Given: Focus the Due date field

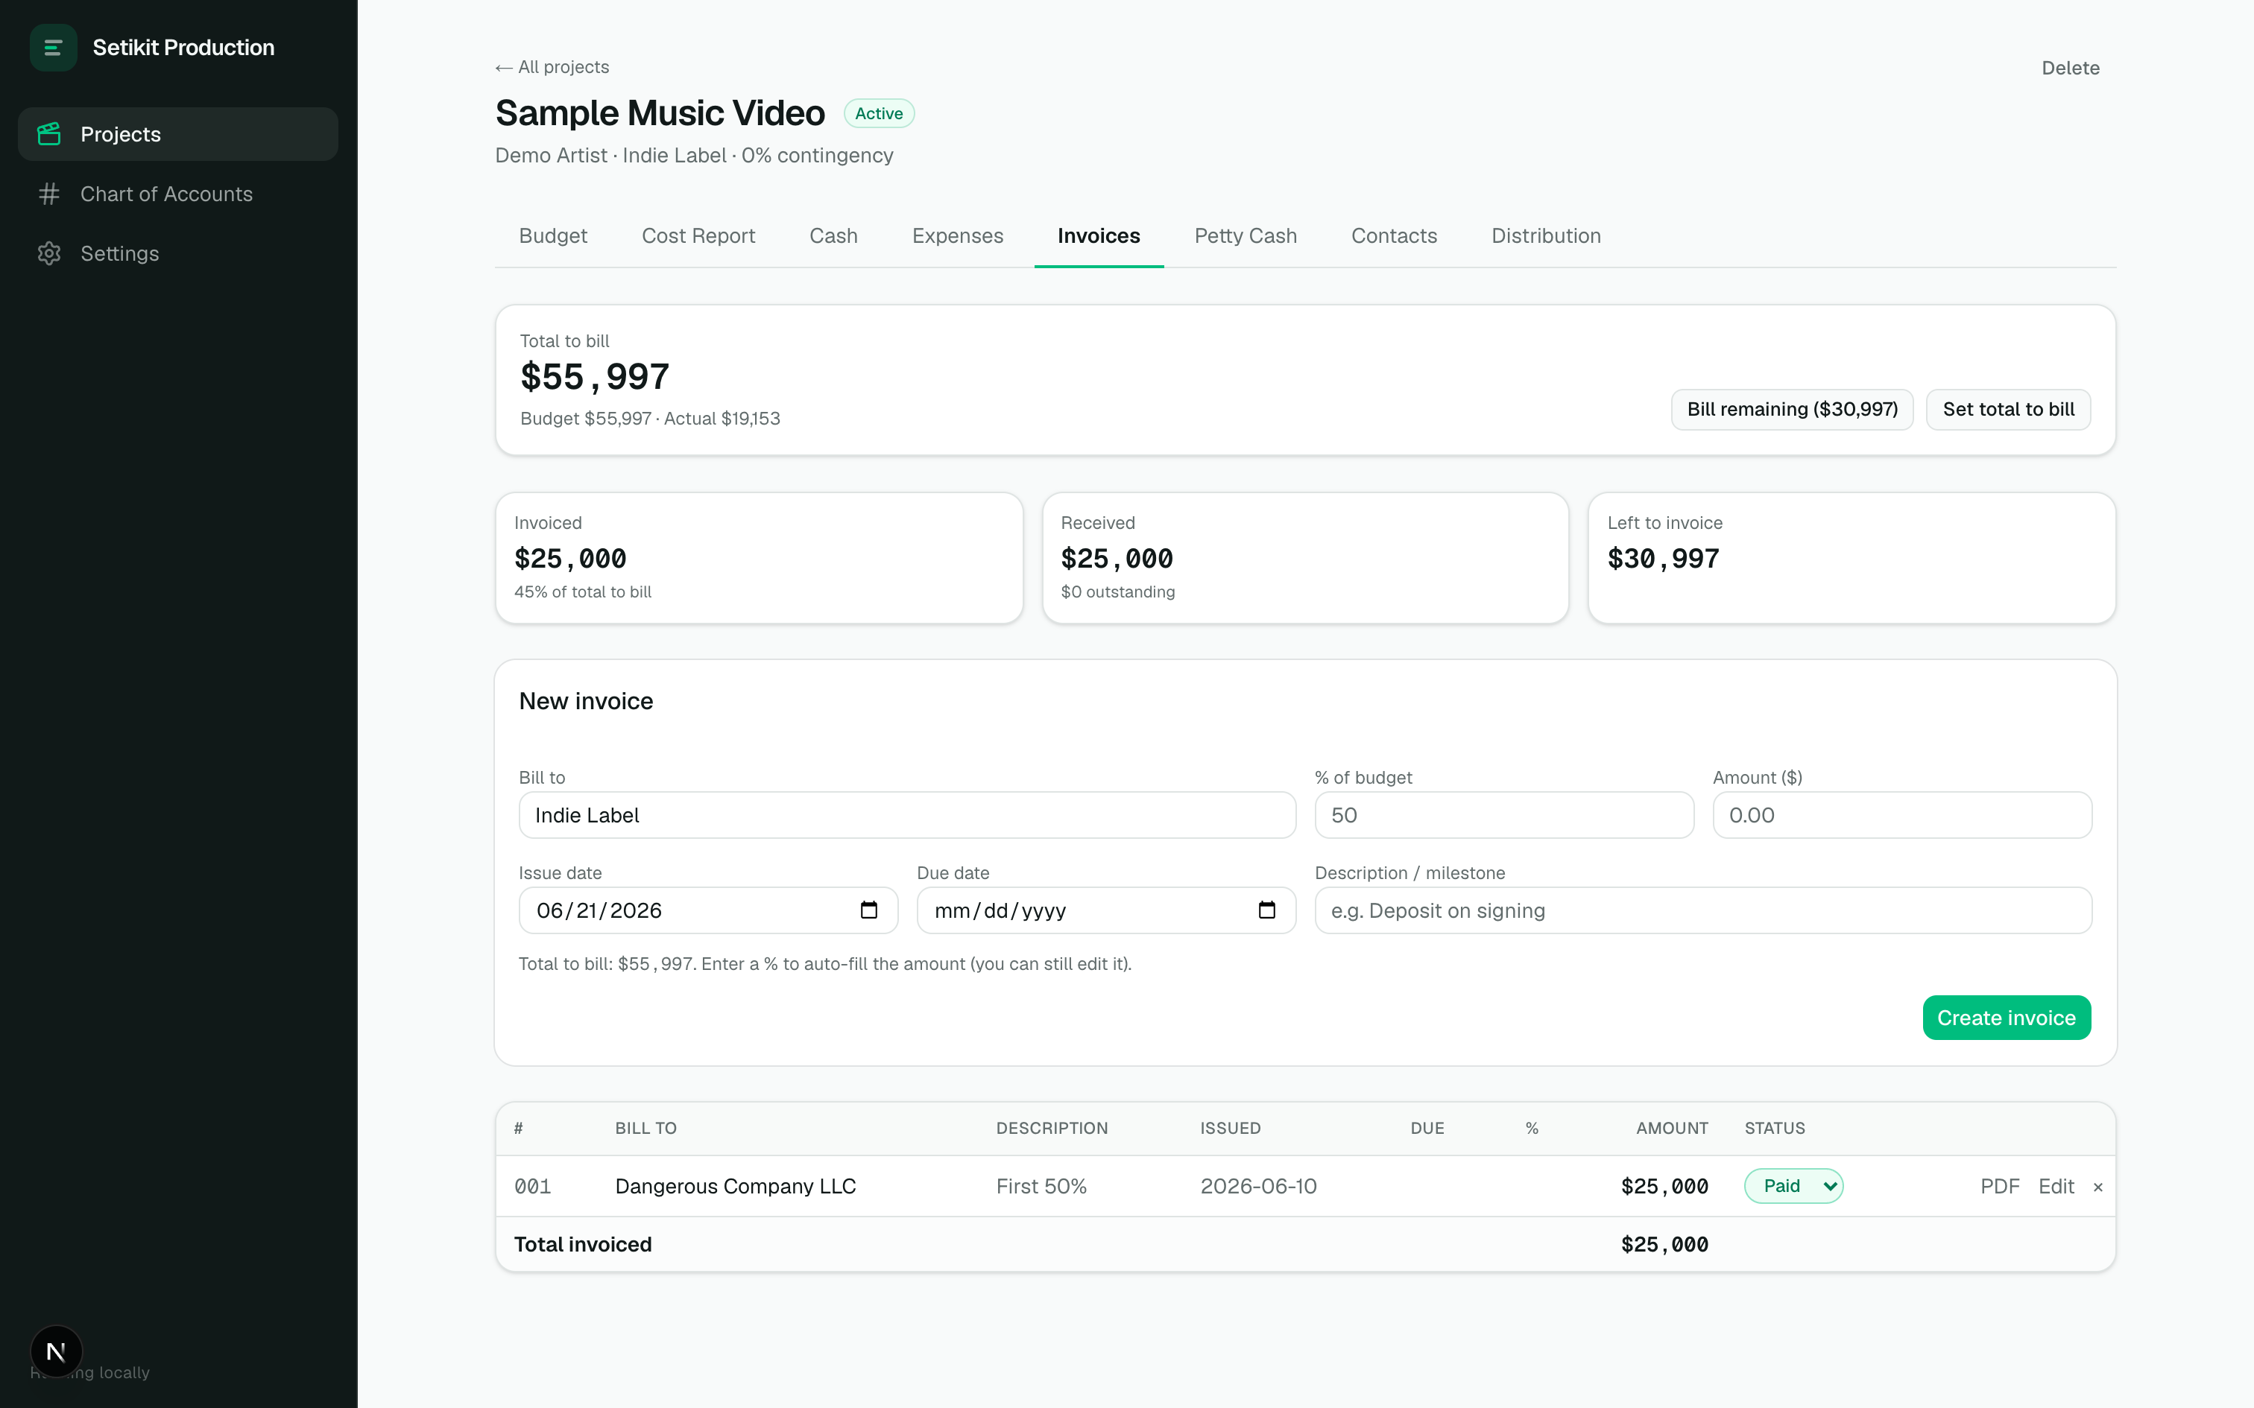Looking at the screenshot, I should pyautogui.click(x=1105, y=910).
